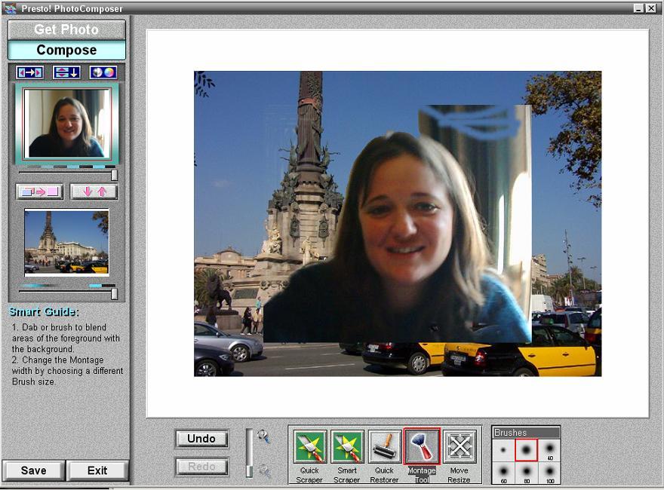The height and width of the screenshot is (490, 664).
Task: Click the Save button
Action: click(x=33, y=470)
